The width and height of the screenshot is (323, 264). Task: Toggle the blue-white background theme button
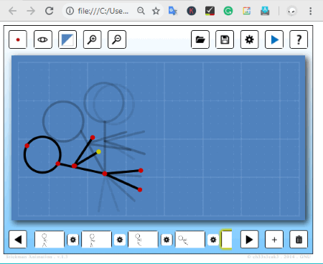(67, 39)
